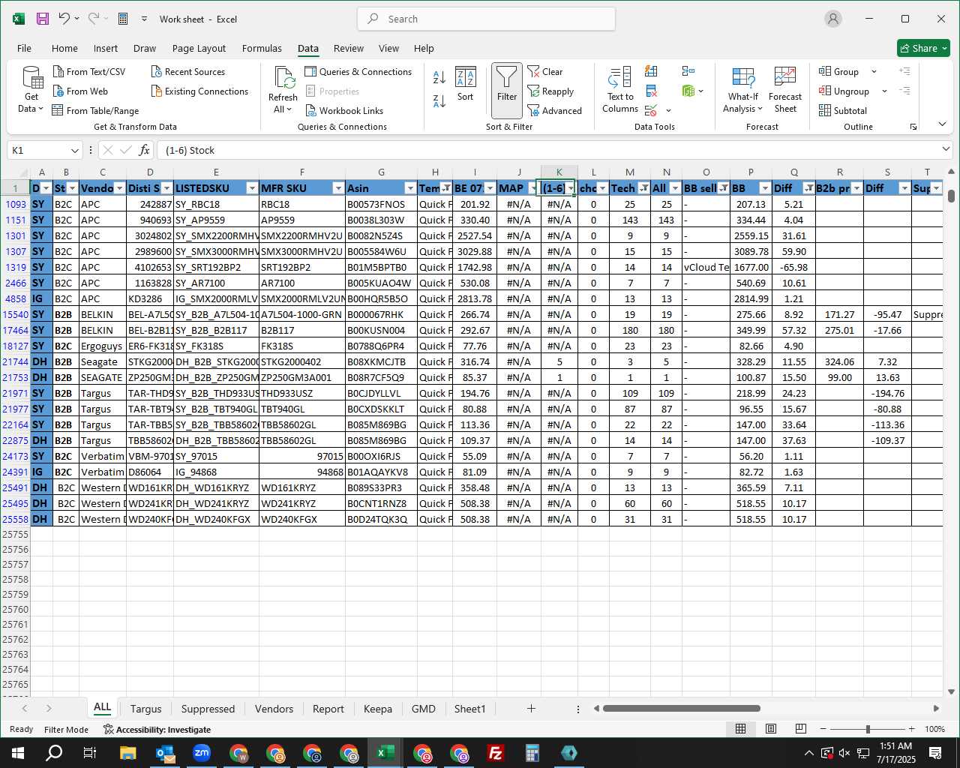Click the Share button
The height and width of the screenshot is (768, 960).
(923, 48)
